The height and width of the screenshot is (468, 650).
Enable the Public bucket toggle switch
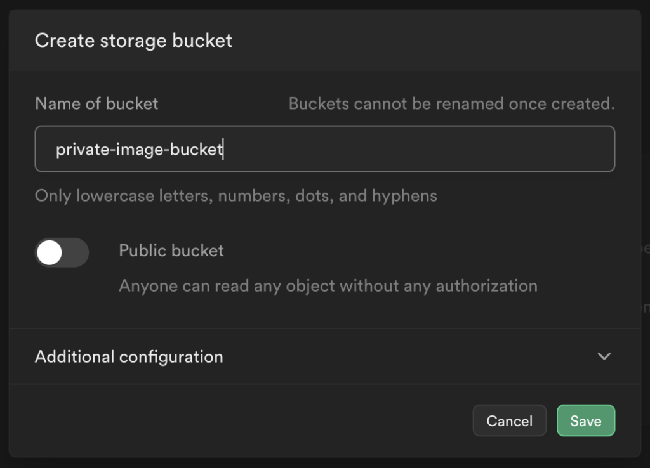coord(62,253)
